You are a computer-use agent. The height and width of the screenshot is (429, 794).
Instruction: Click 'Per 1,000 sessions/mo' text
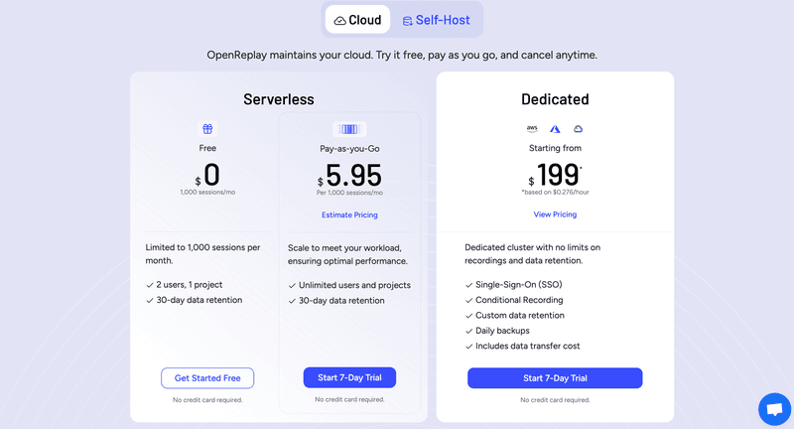click(x=349, y=193)
